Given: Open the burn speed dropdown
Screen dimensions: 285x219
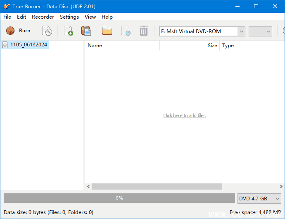Looking at the screenshot, I should click(261, 31).
